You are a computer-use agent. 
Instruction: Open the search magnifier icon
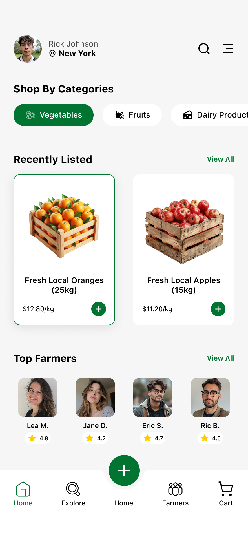[204, 49]
